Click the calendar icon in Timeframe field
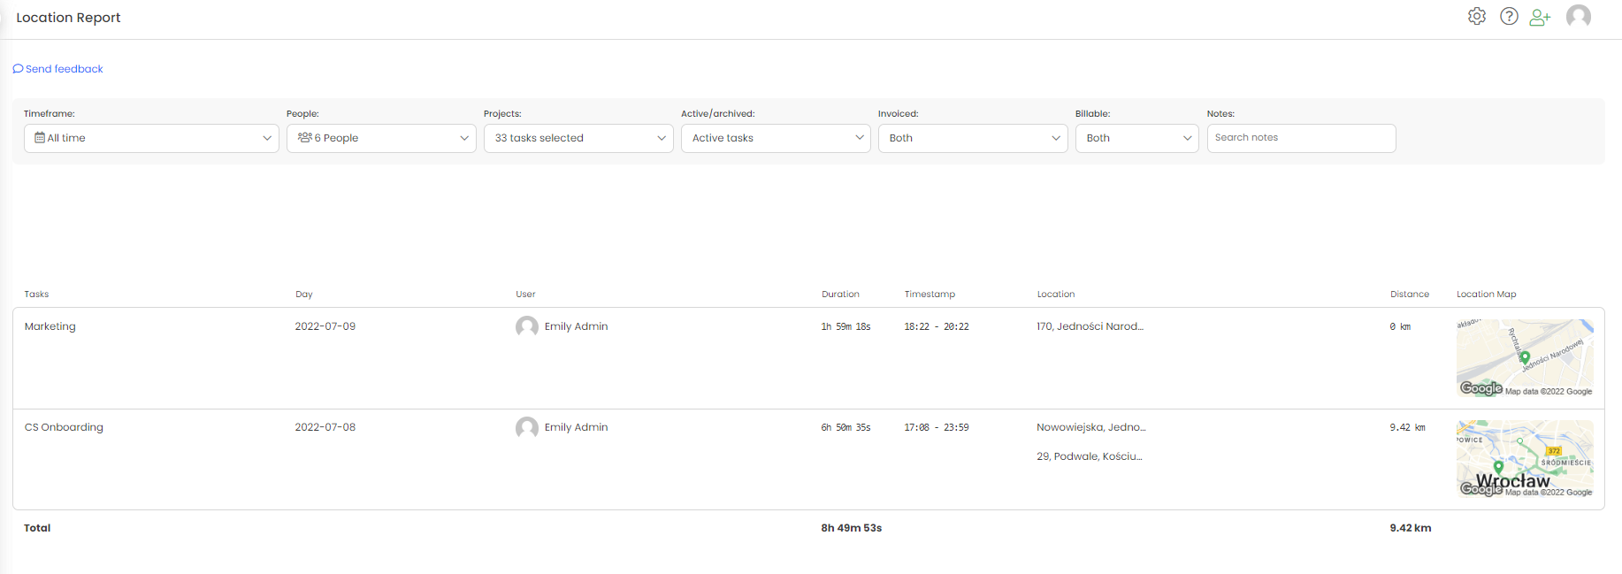Viewport: 1622px width, 574px height. pos(40,138)
